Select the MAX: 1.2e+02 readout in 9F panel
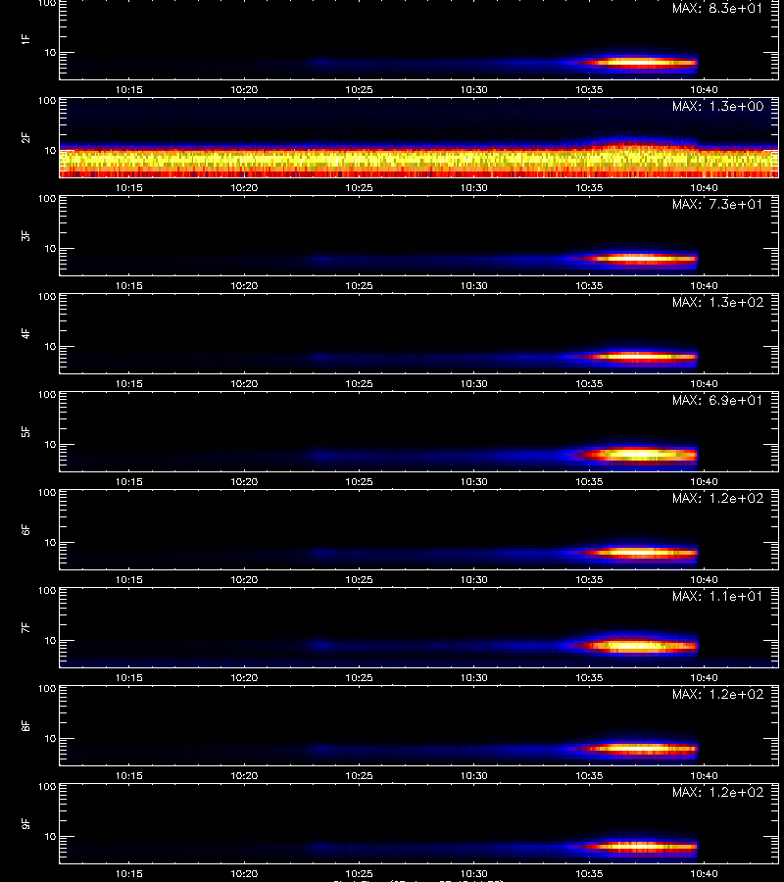784x882 pixels. coord(717,793)
